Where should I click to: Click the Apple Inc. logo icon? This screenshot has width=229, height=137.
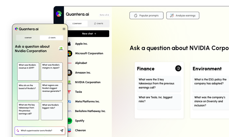pos(69,44)
